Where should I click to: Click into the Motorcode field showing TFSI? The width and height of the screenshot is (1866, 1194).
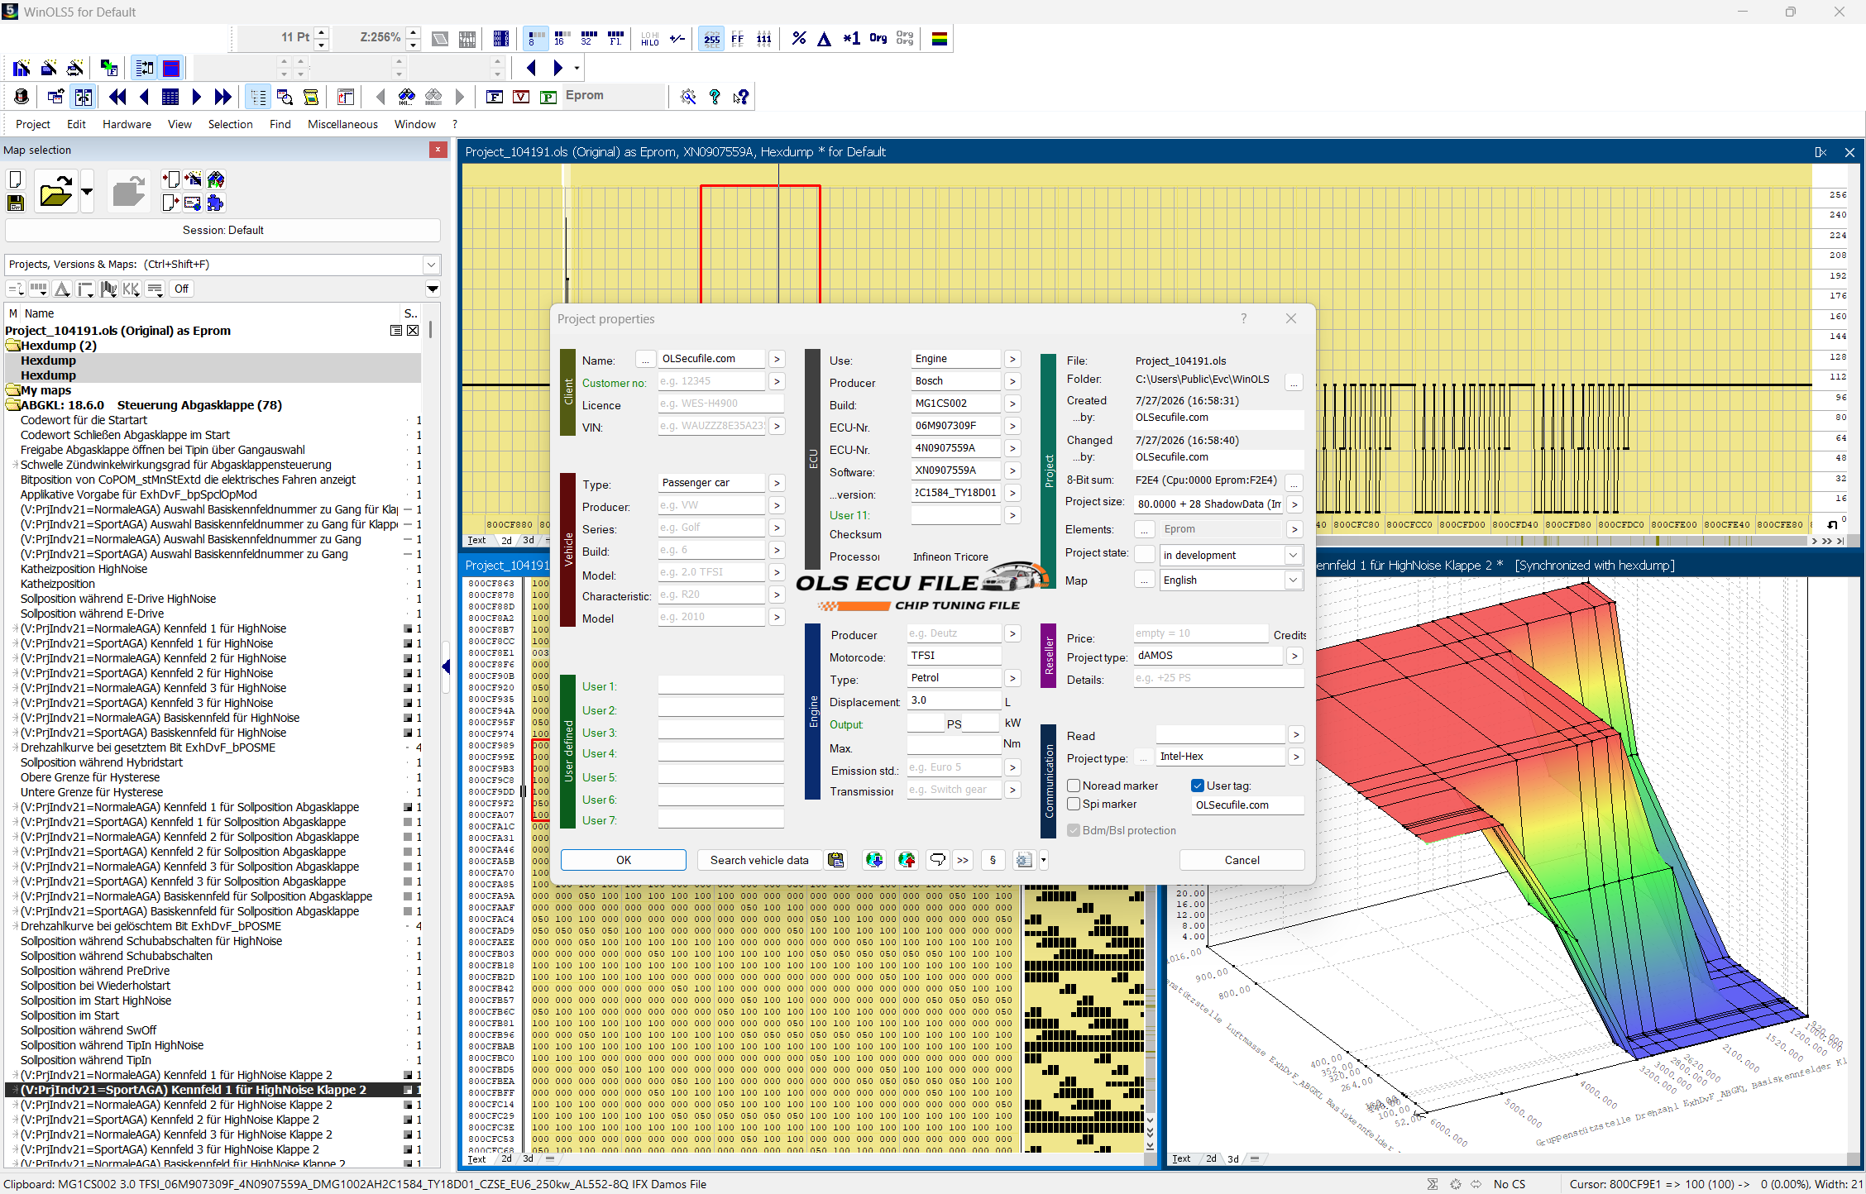click(954, 656)
